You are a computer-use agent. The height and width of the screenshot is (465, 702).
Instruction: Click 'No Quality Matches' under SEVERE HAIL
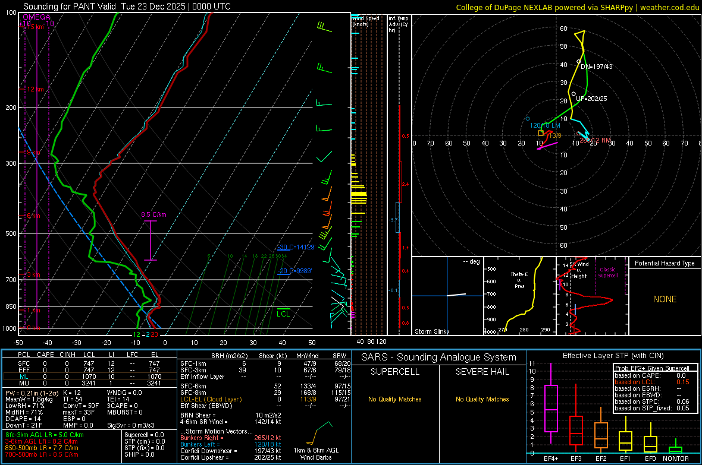click(482, 399)
